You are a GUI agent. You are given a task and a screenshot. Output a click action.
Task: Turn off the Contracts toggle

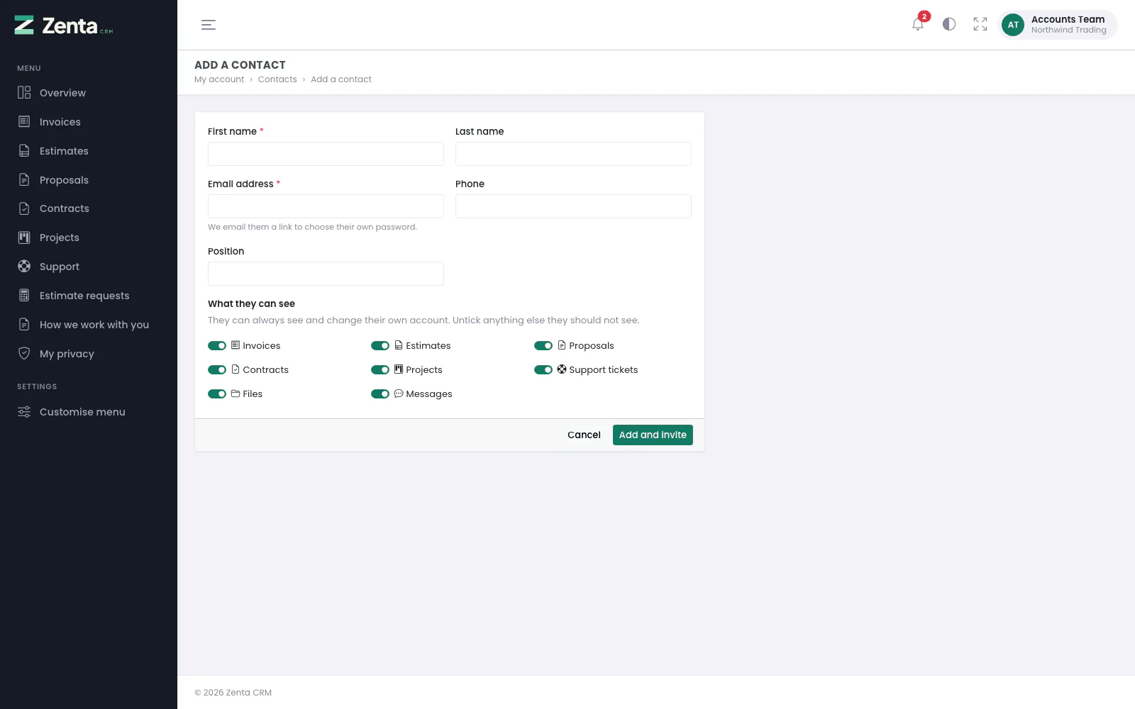tap(217, 370)
